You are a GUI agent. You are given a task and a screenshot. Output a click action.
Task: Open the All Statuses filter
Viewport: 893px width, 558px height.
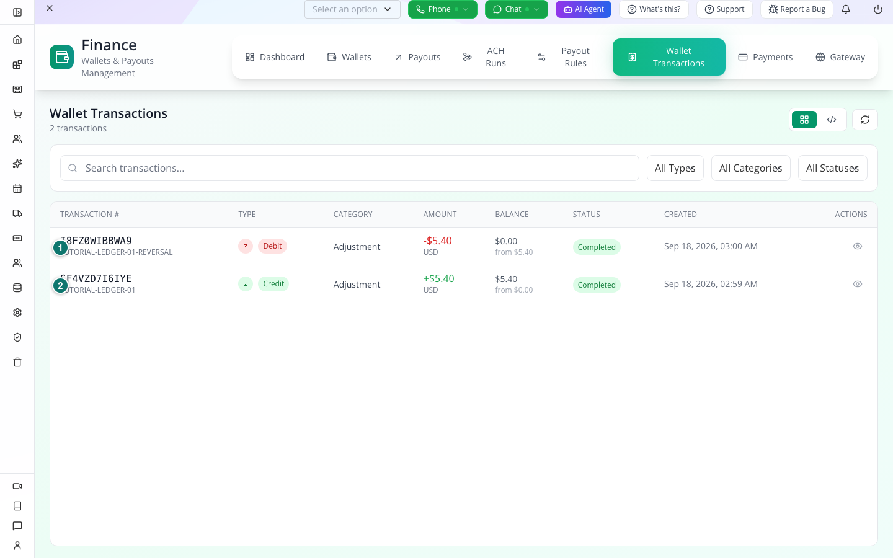pyautogui.click(x=833, y=168)
